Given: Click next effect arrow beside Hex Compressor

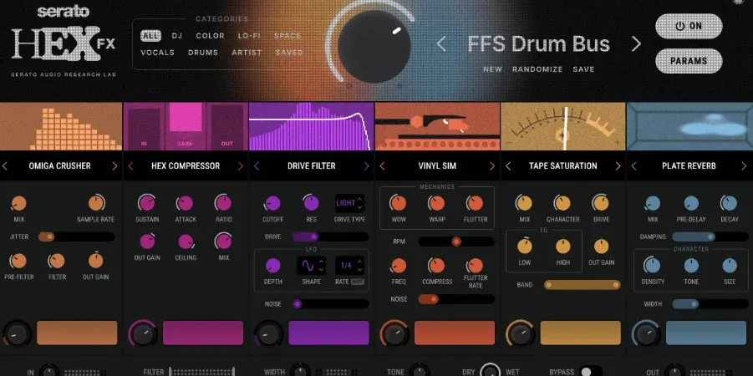Looking at the screenshot, I should point(241,166).
